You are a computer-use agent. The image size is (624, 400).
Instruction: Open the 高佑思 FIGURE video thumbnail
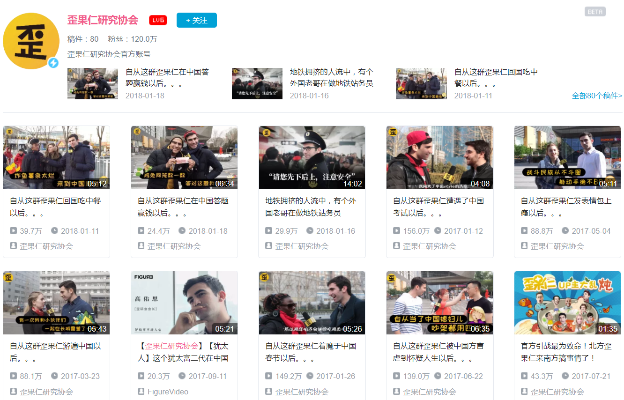click(184, 303)
